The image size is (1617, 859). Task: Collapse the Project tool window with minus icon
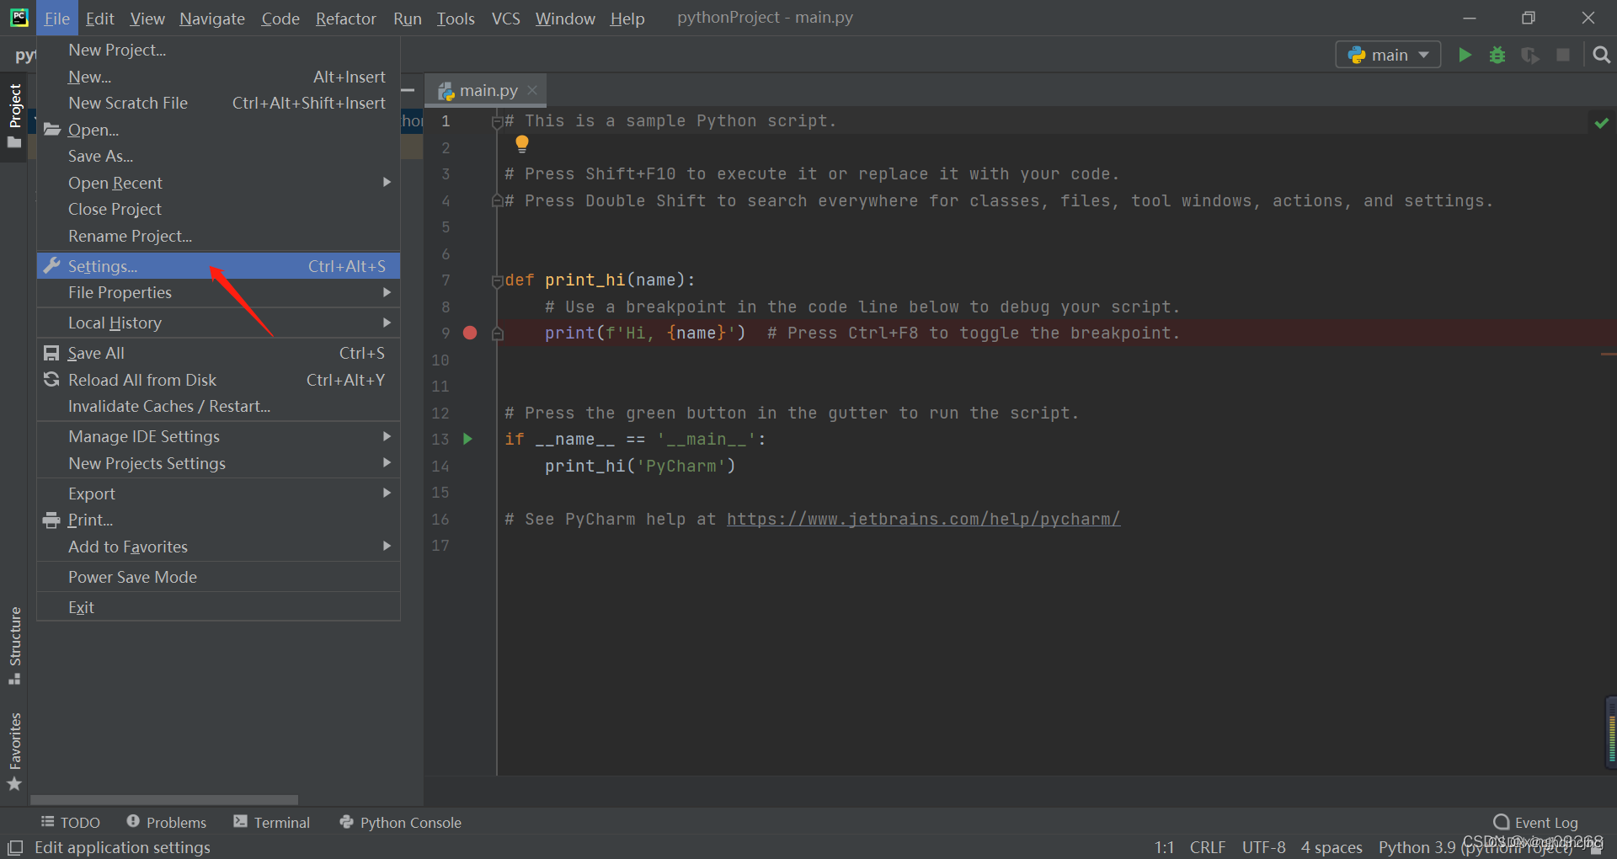tap(408, 90)
